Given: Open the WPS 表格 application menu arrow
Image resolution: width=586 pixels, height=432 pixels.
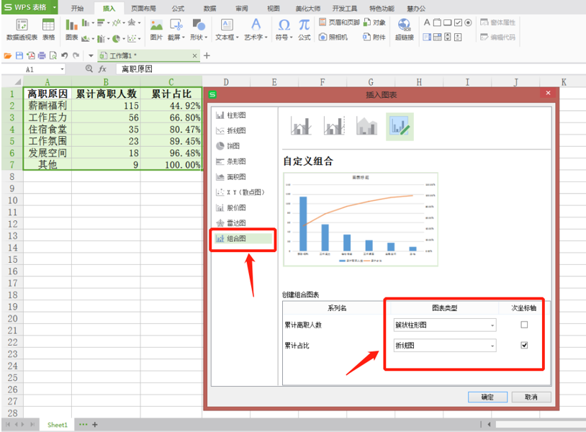Looking at the screenshot, I should tap(55, 7).
